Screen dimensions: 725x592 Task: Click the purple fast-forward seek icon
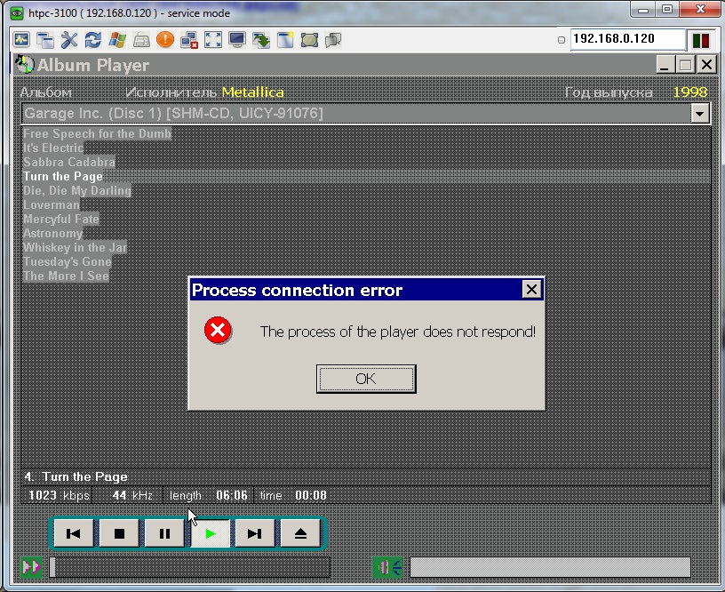pyautogui.click(x=32, y=566)
